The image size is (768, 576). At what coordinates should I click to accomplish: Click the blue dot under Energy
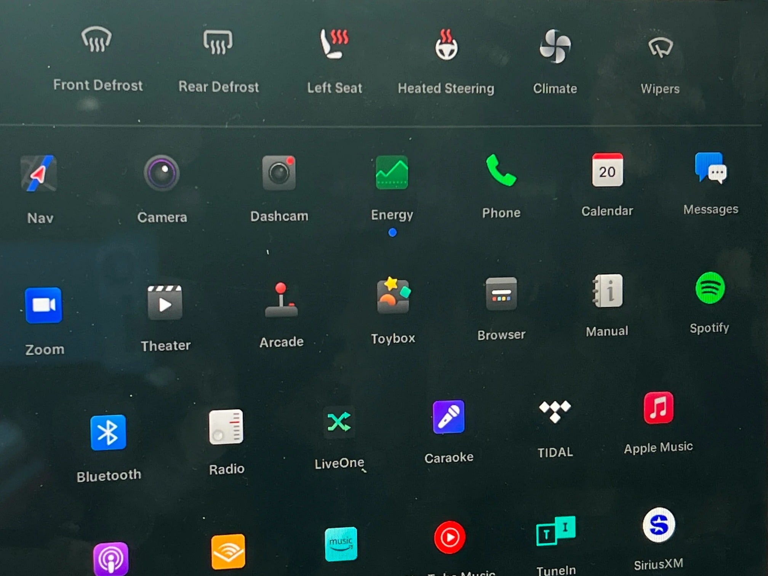tap(392, 232)
